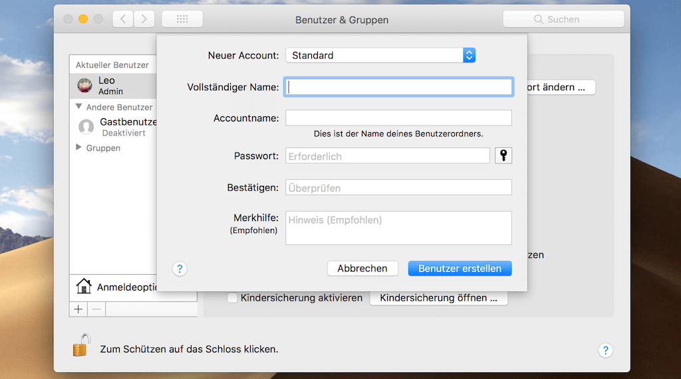The height and width of the screenshot is (379, 681).
Task: Click Benutzer erstellen button
Action: tap(460, 268)
